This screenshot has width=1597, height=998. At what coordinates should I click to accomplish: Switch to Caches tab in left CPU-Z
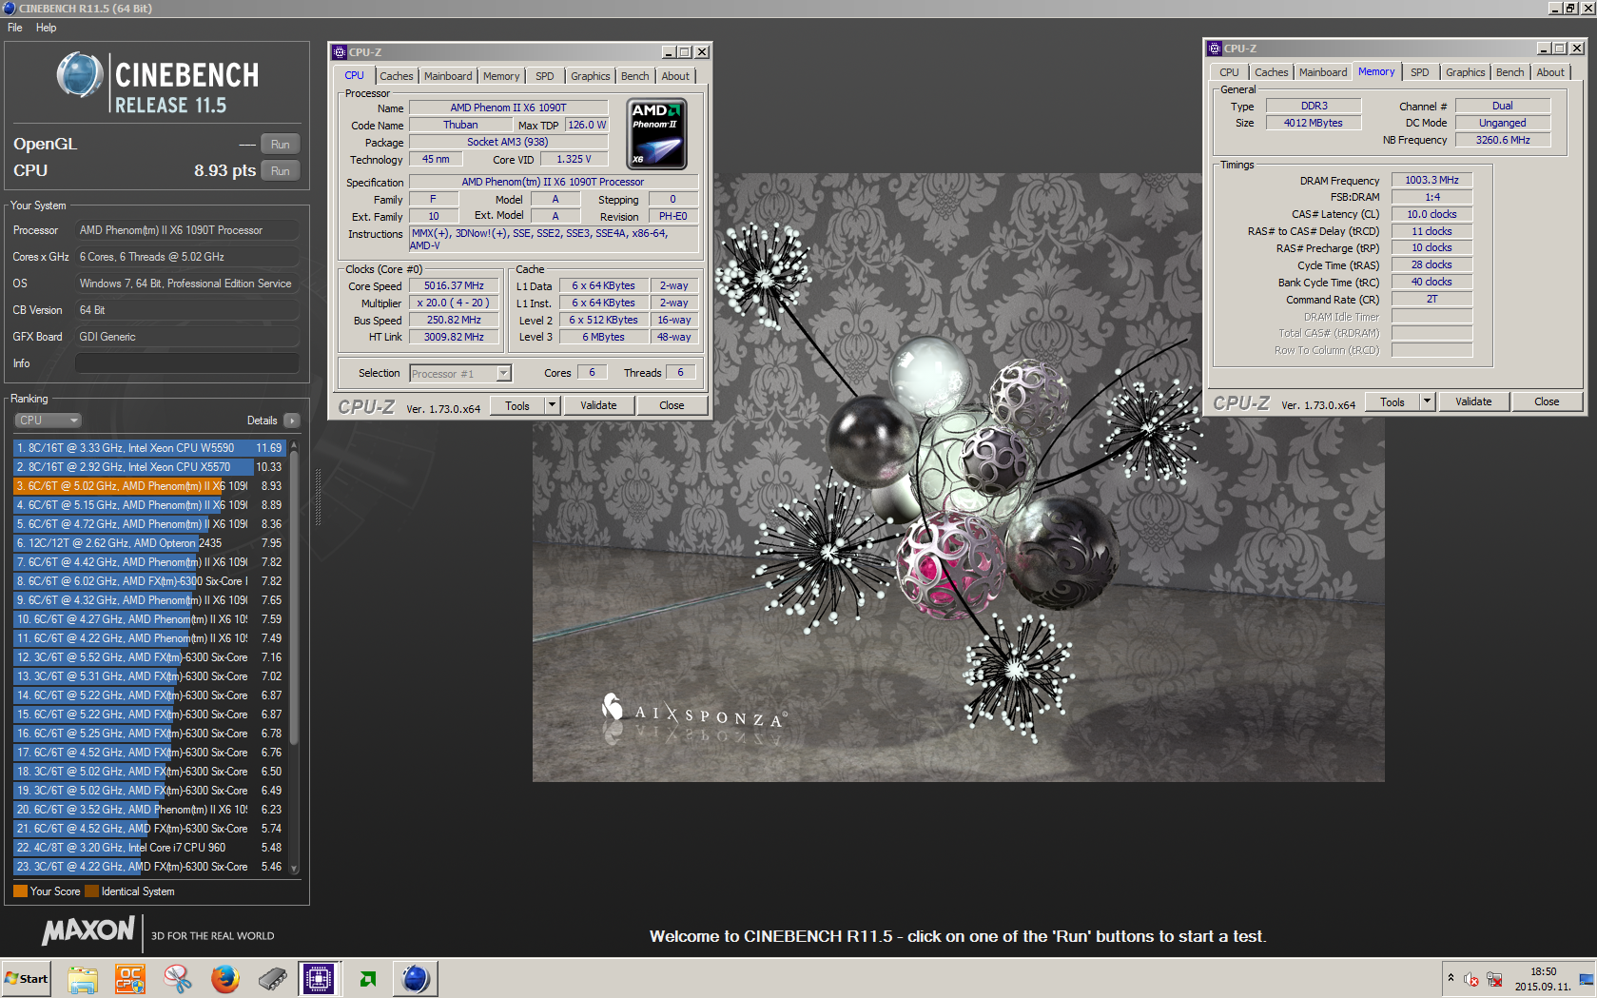(x=397, y=76)
